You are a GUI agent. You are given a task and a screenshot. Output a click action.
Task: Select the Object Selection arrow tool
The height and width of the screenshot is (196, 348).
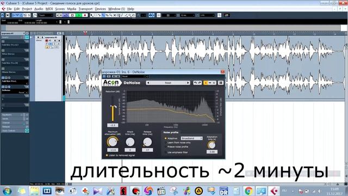tap(92, 15)
